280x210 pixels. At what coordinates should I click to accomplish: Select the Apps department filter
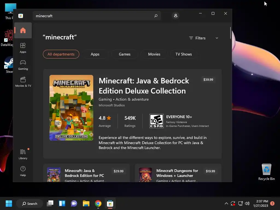[95, 54]
